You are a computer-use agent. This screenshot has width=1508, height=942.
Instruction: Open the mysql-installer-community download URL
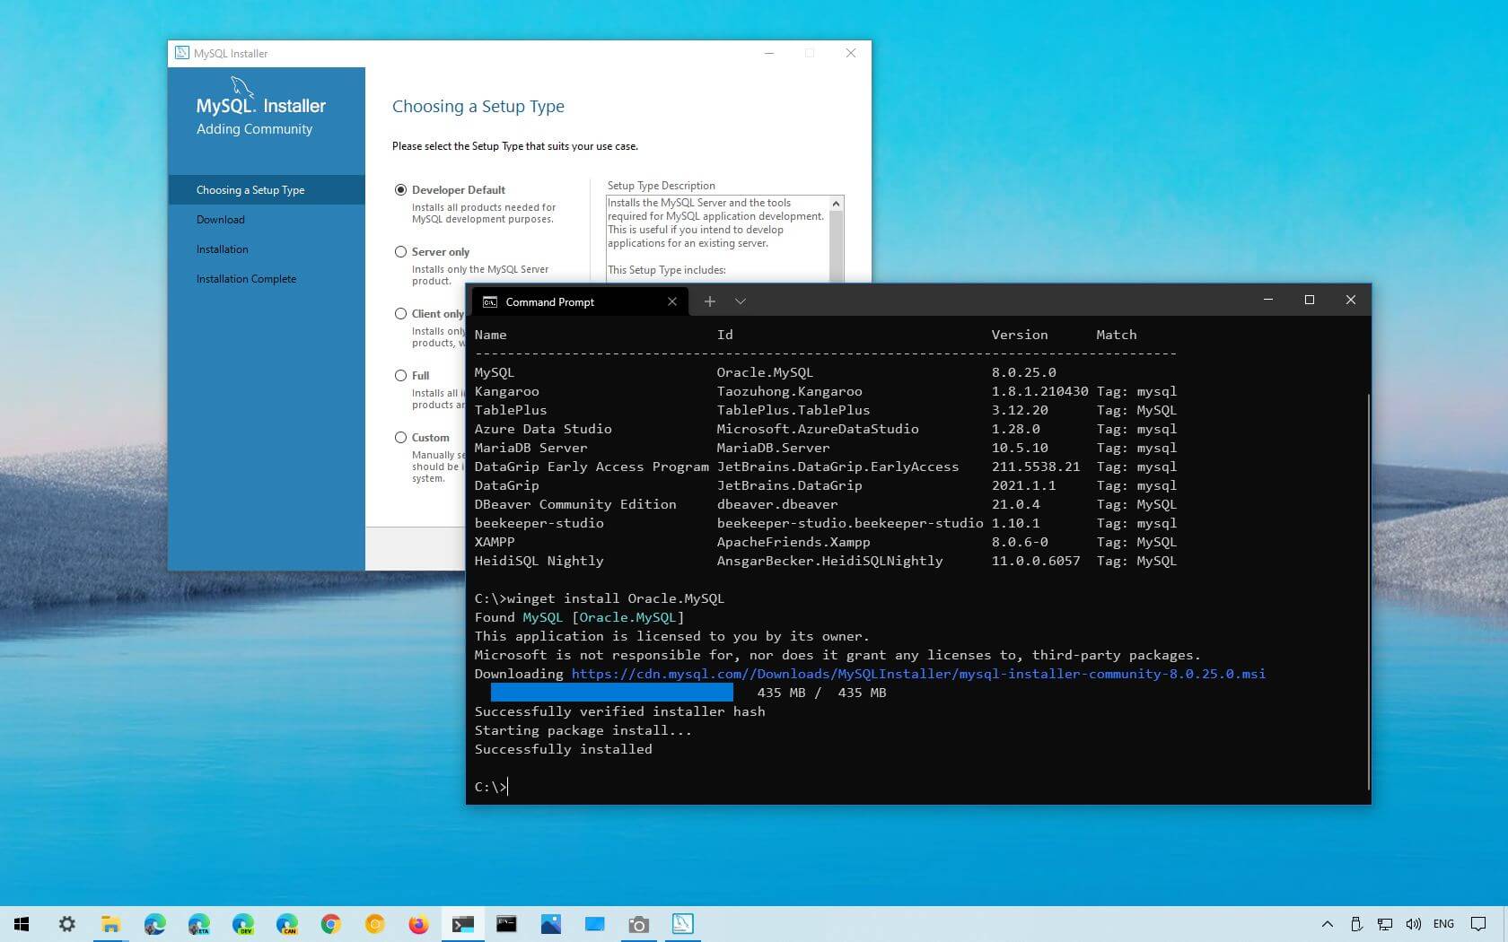(918, 674)
